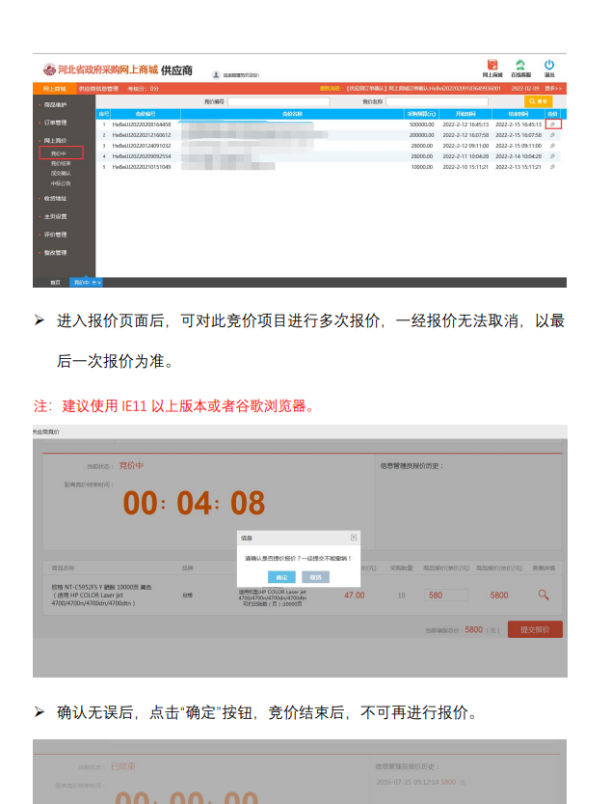The height and width of the screenshot is (804, 611).
Task: Click bid number HeBeiJJ20220209092554
Action: click(x=142, y=156)
